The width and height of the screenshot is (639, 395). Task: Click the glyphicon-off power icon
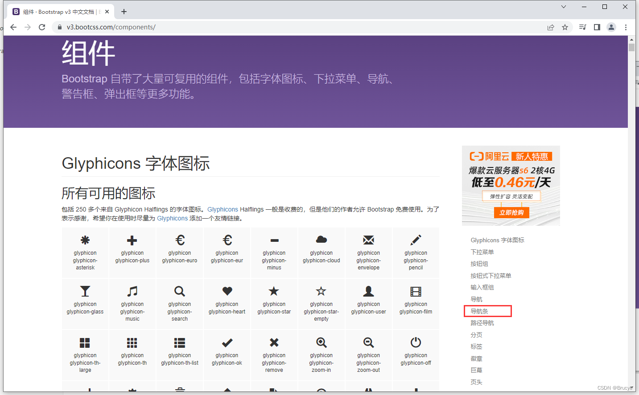pyautogui.click(x=416, y=342)
